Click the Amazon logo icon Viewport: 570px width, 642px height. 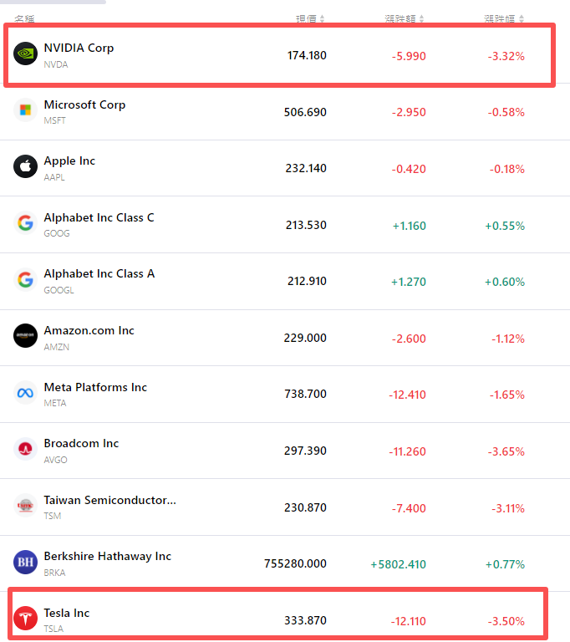26,336
